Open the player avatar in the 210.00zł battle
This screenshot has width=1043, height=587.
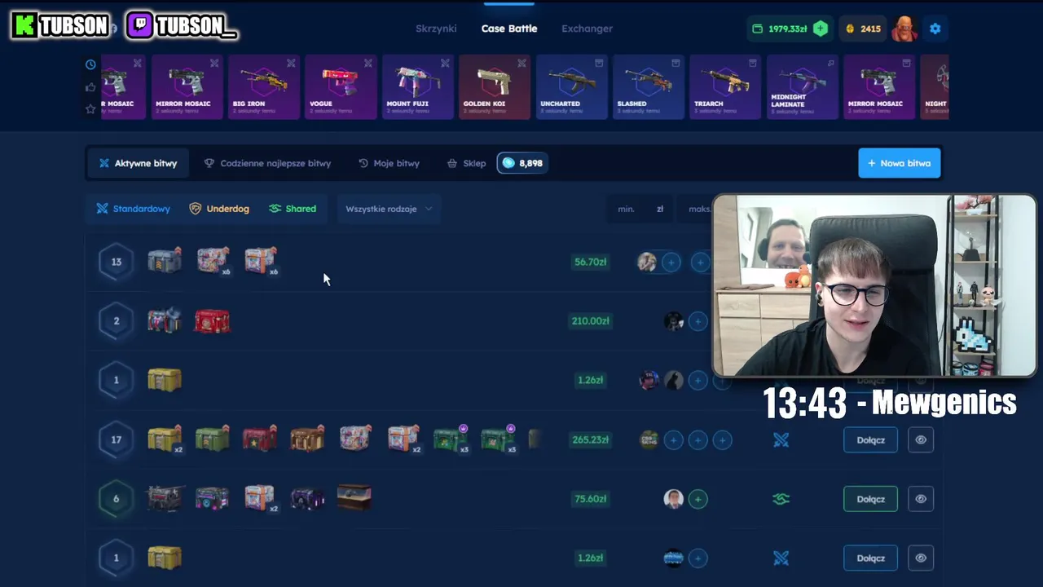point(673,321)
